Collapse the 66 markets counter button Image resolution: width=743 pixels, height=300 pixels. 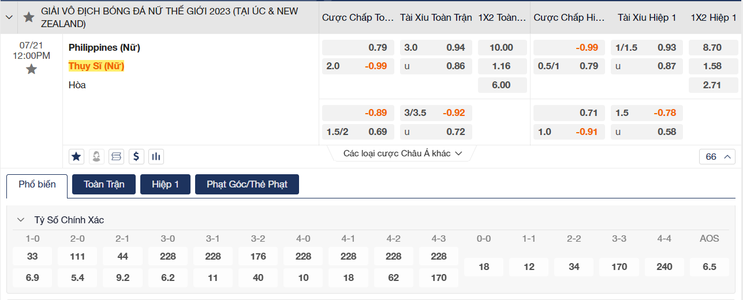point(717,156)
